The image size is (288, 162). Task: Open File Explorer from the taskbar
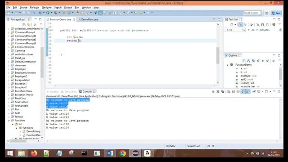[x=22, y=153]
